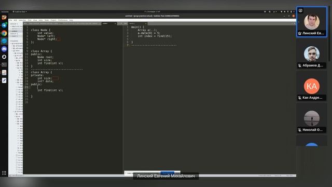
Task: Open the Preferences menu
Action: 63,20
